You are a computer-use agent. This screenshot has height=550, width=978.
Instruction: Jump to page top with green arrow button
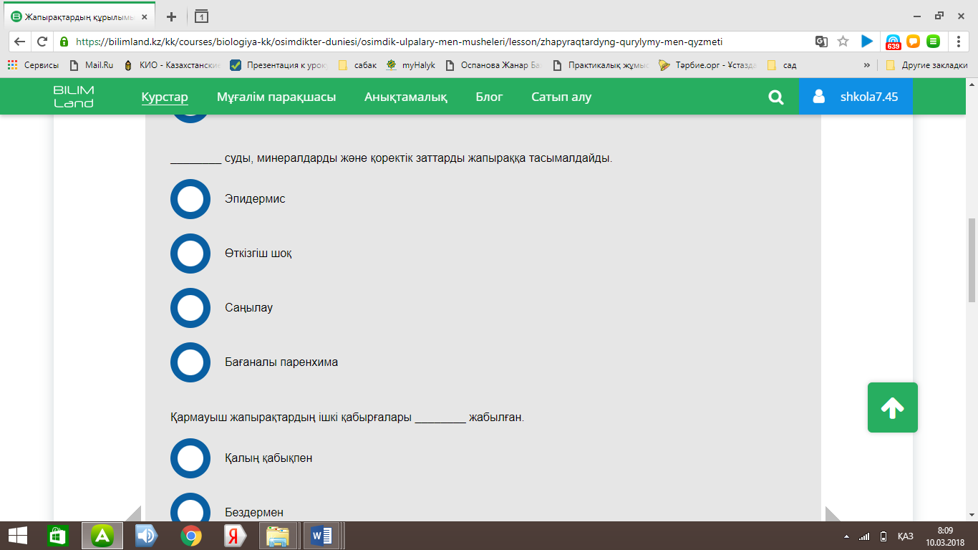[893, 407]
